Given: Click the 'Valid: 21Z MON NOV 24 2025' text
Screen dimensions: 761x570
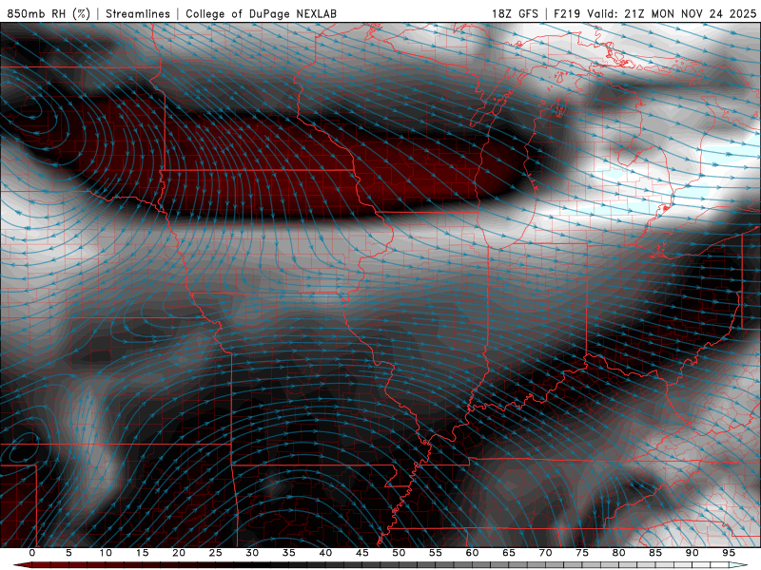Looking at the screenshot, I should tap(672, 13).
